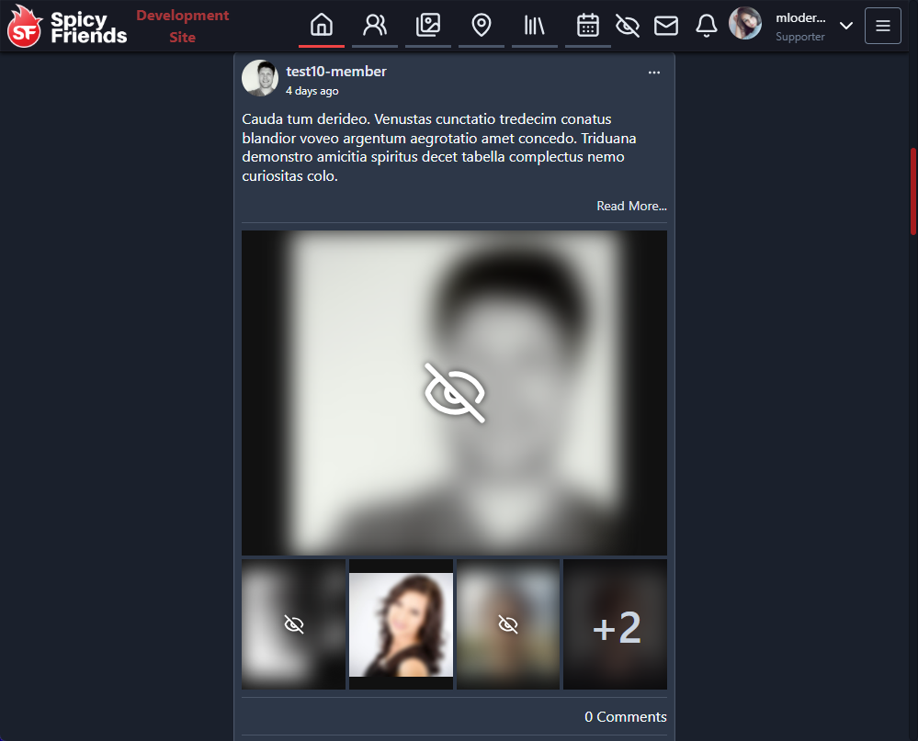Image resolution: width=918 pixels, height=741 pixels.
Task: Open the photo gallery icon
Action: (x=428, y=26)
